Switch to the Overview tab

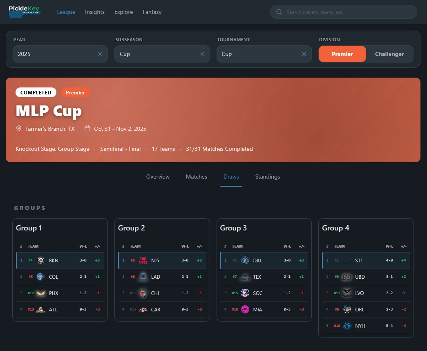pos(158,177)
